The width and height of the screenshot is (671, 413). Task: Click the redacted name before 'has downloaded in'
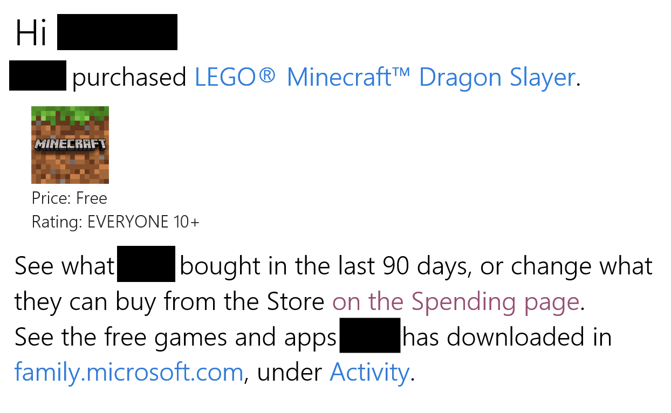click(370, 335)
